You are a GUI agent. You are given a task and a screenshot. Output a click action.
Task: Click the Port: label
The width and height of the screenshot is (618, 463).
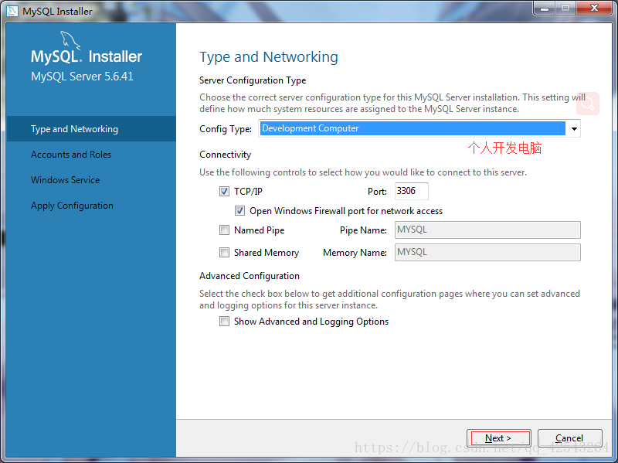(377, 192)
